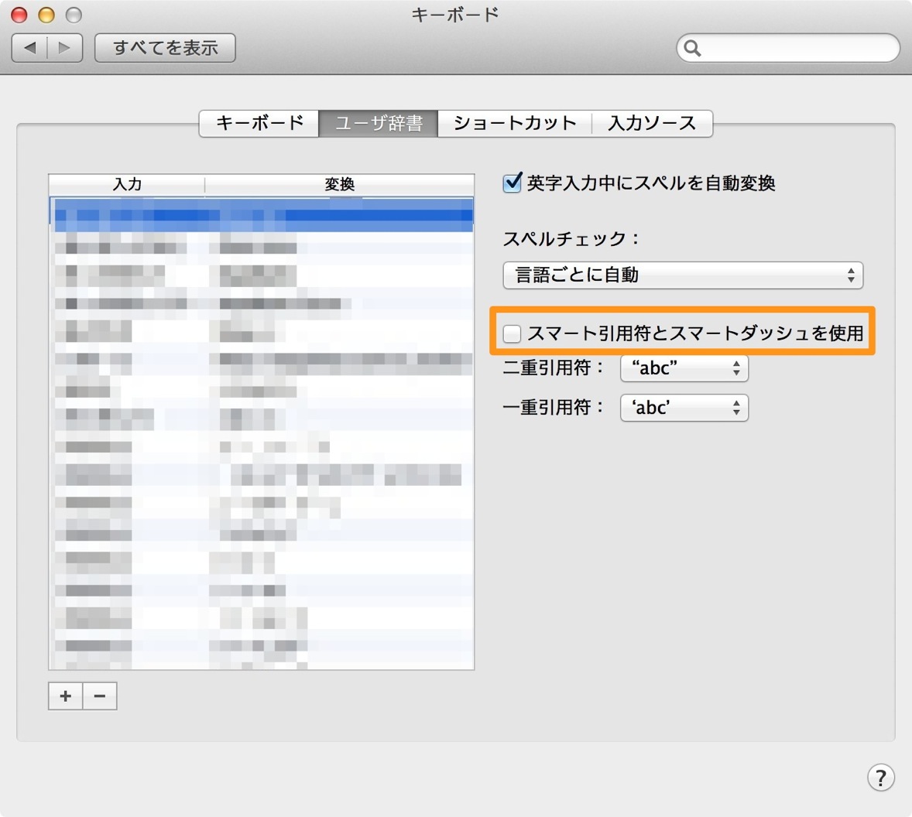912x817 pixels.
Task: Open the スペルチェック 言語ごとに自動 dropdown
Action: (x=683, y=275)
